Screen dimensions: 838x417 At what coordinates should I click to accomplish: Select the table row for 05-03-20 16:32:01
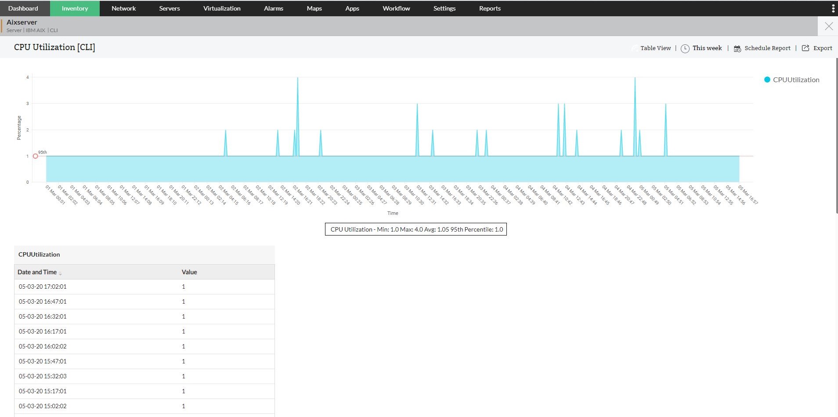144,316
